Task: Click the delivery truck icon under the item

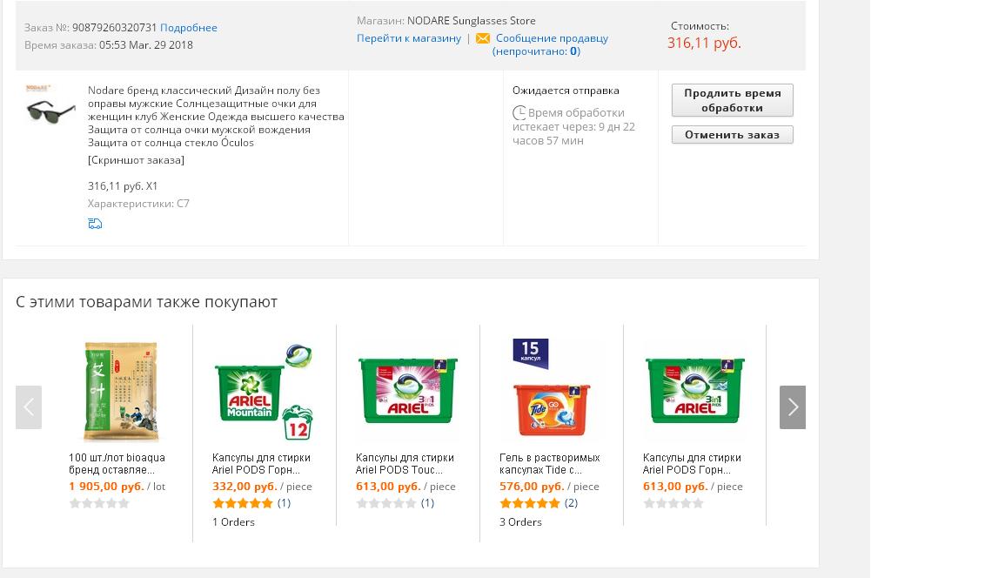Action: tap(95, 223)
